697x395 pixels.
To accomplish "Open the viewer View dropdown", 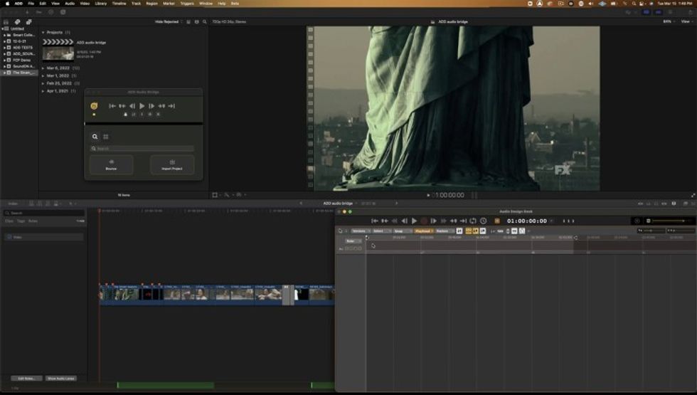I will [686, 21].
